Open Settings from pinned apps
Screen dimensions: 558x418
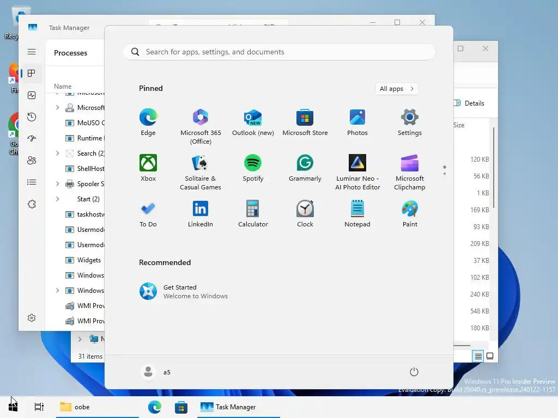point(410,122)
